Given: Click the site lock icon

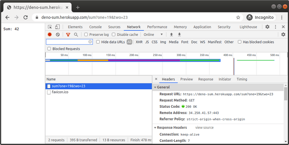Looking at the screenshot, I should click(x=37, y=17).
